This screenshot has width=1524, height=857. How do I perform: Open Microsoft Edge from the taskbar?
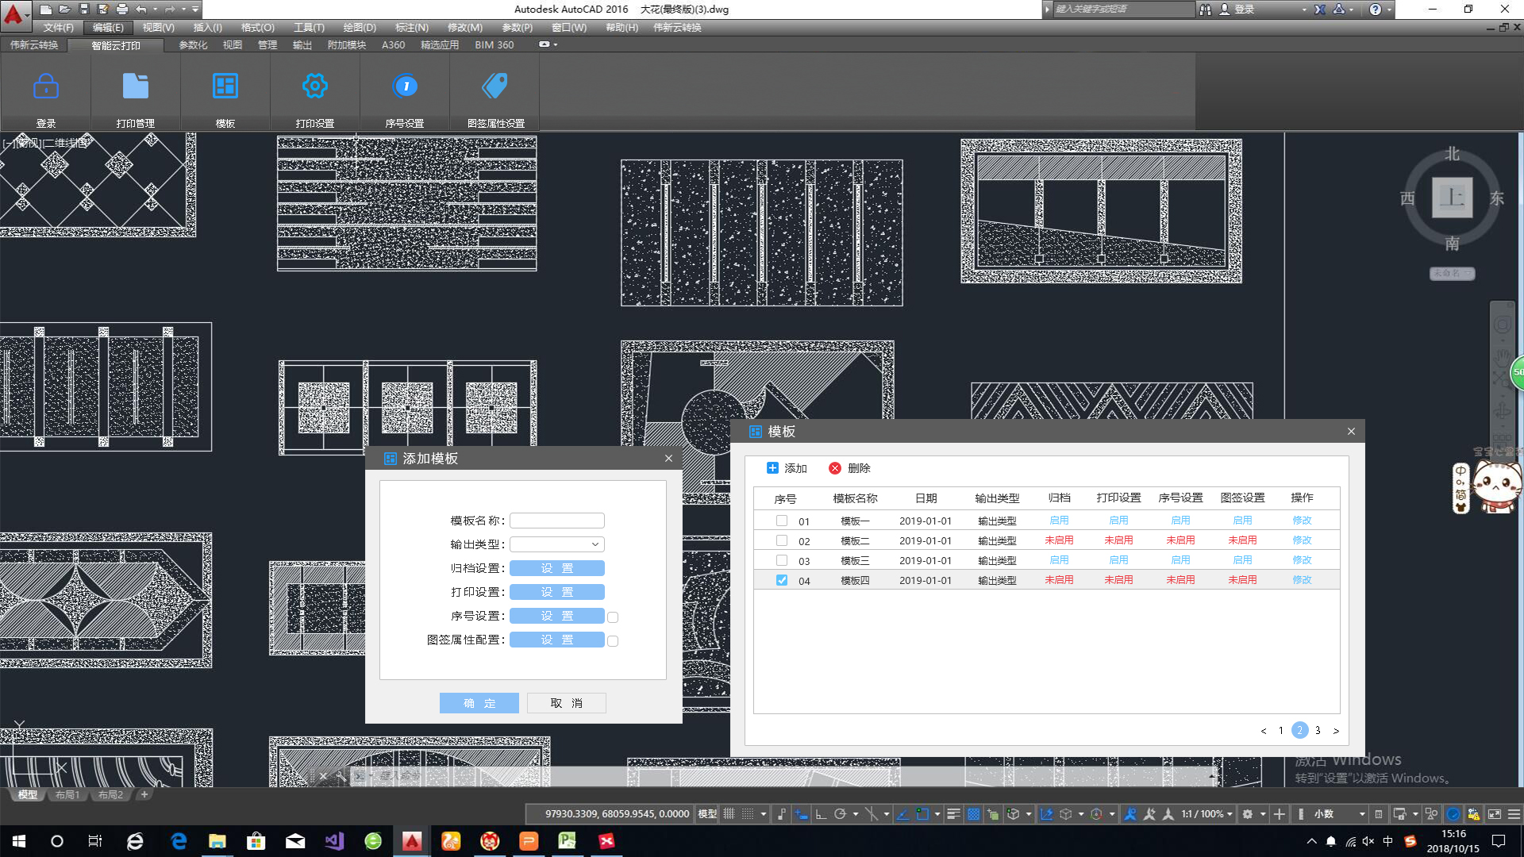click(x=179, y=841)
